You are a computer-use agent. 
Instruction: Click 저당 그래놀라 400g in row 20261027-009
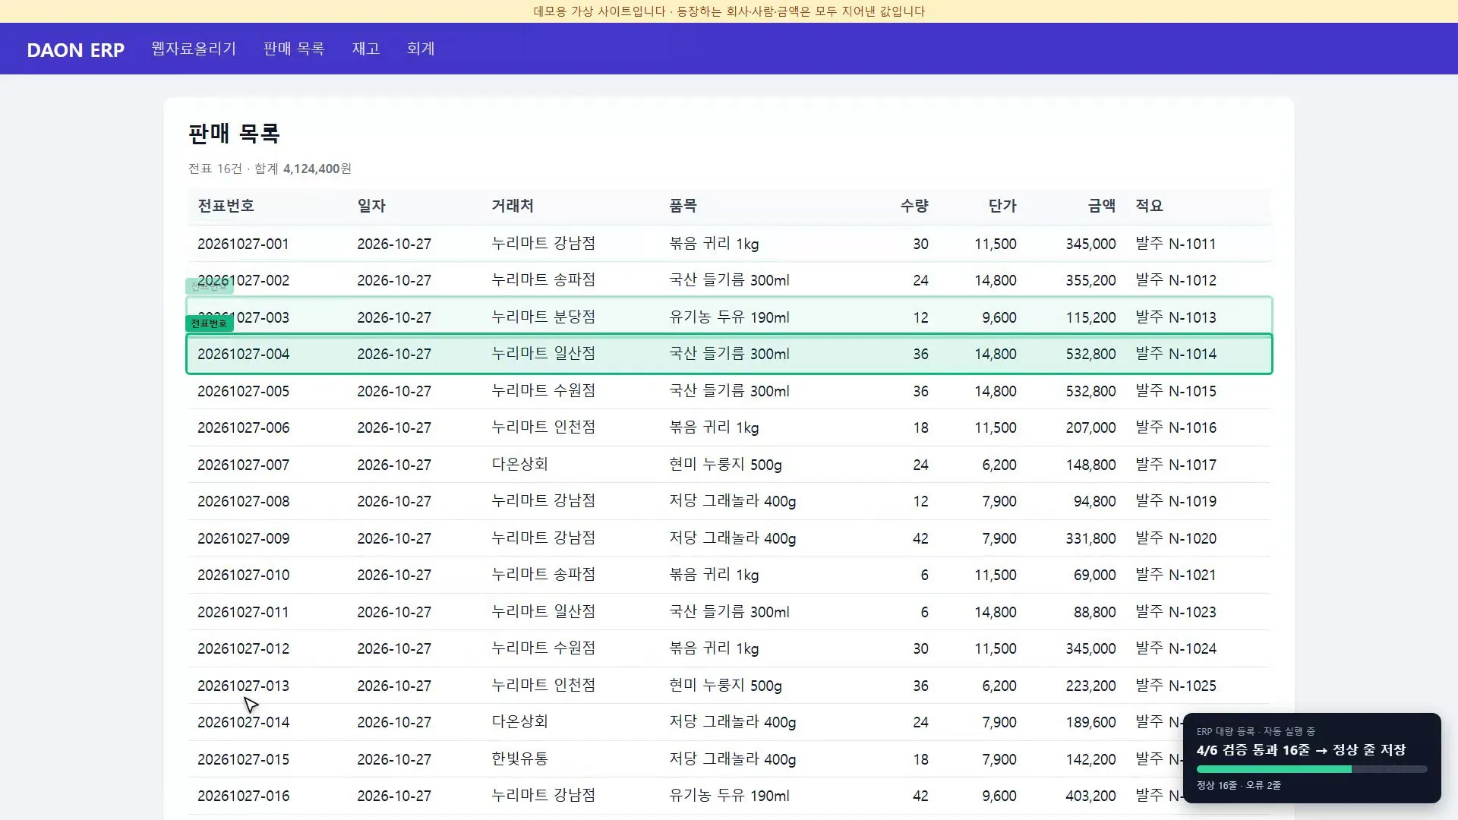(x=732, y=538)
